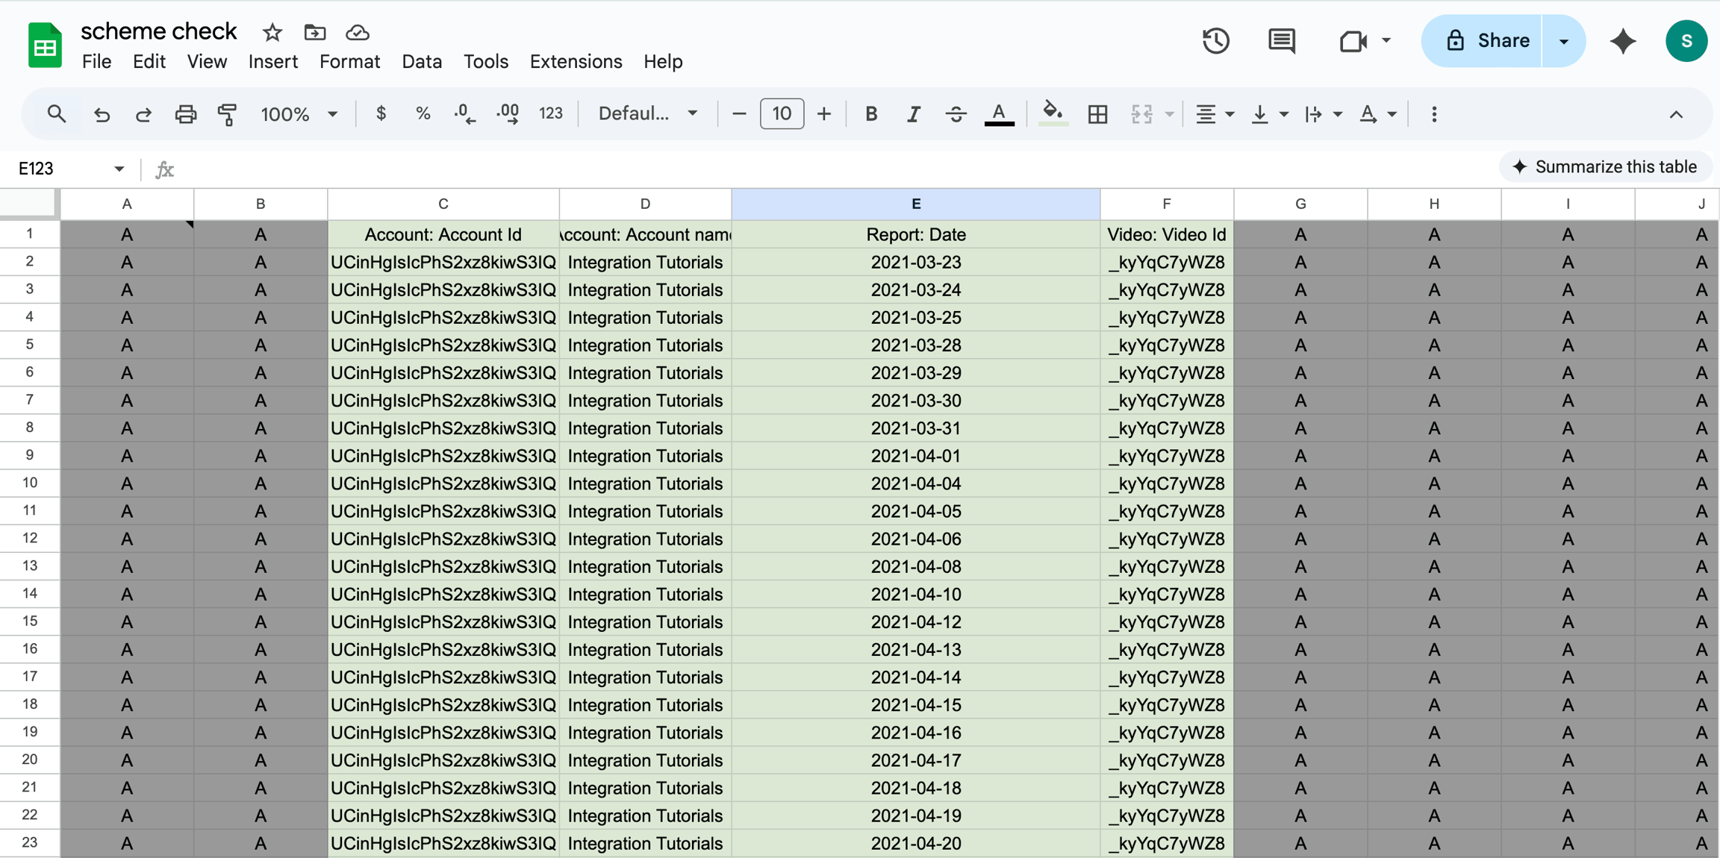Screen dimensions: 1720x858
Task: Open the fill color picker
Action: click(1052, 114)
